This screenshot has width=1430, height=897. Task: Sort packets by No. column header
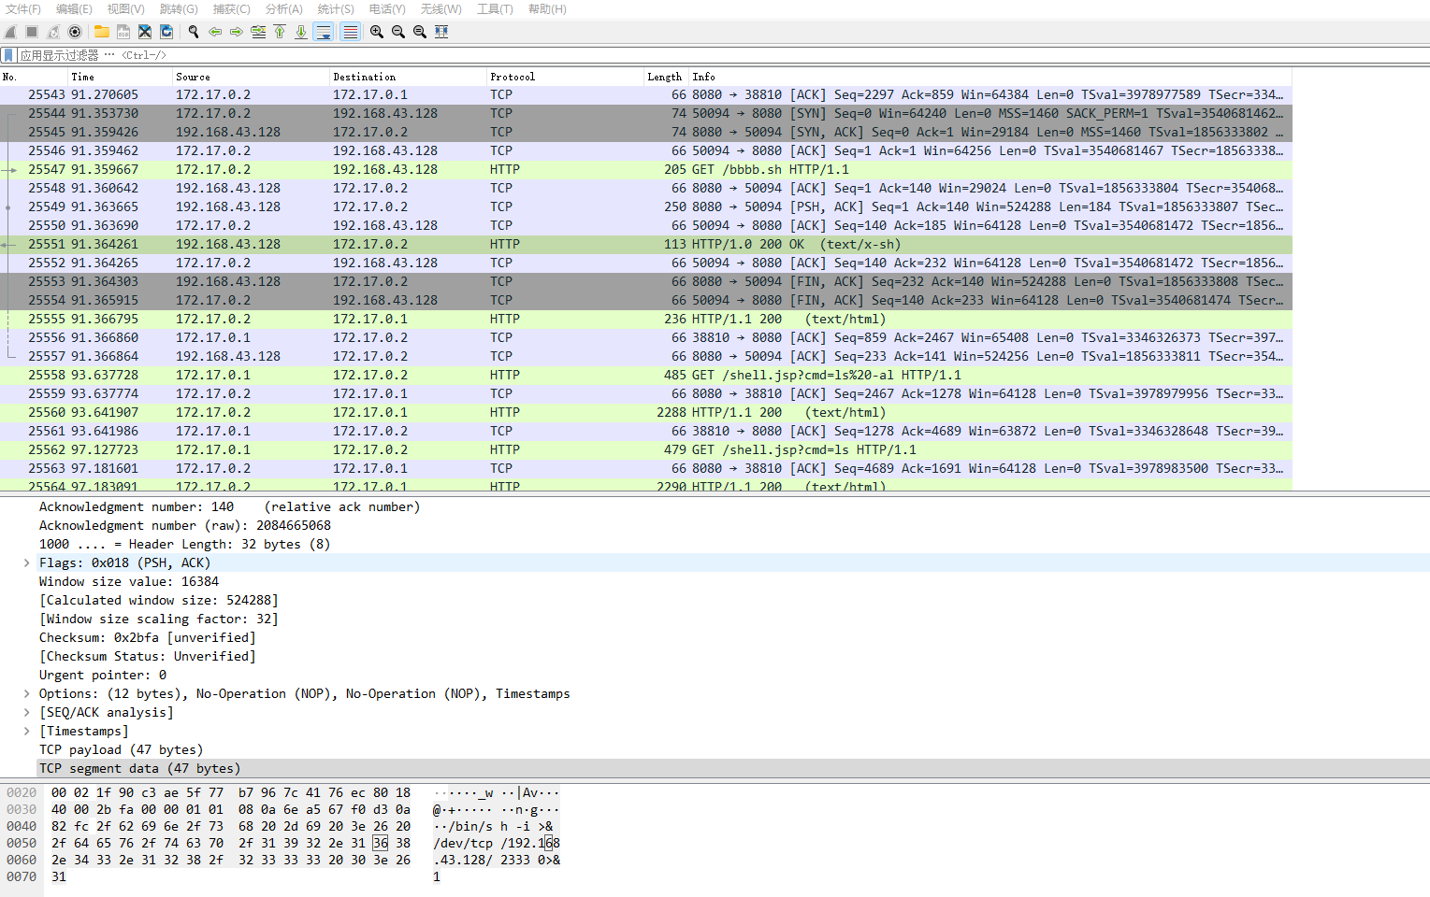[x=34, y=77]
